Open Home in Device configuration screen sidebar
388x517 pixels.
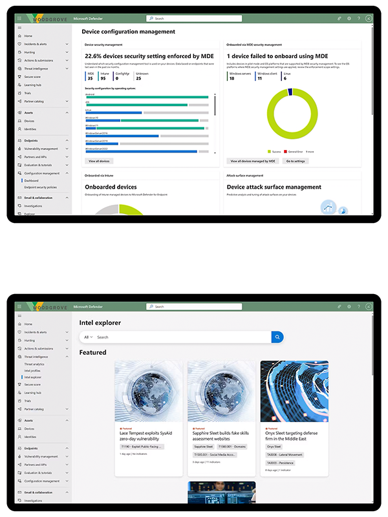tap(28, 36)
